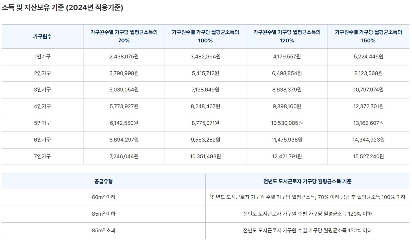This screenshot has height=242, width=412.
Task: Select the 10,530,085원 value
Action: tap(287, 123)
